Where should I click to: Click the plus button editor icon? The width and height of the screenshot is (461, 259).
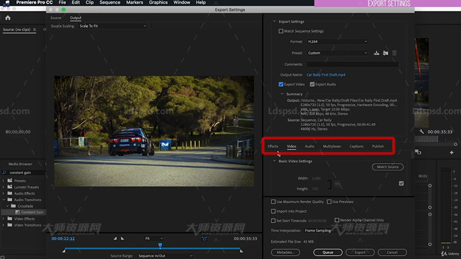tap(452, 153)
